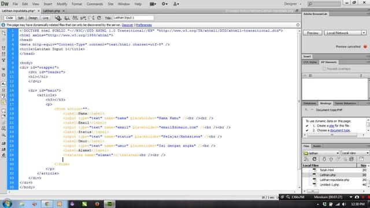Click the Collapse Full Tag coding icon
Viewport: 370px width, 208px height.
(3, 48)
